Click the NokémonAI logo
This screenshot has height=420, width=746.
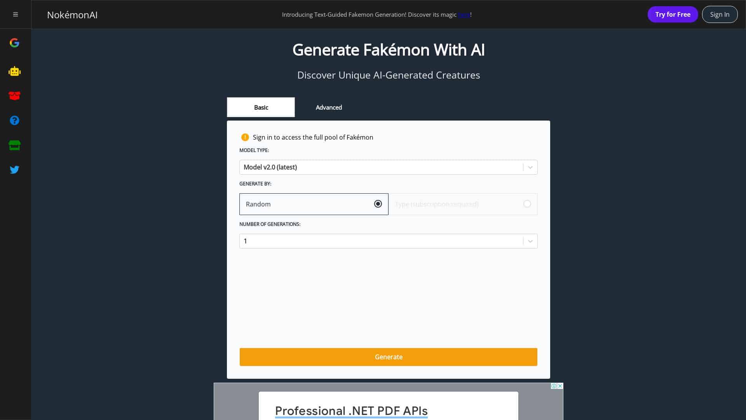(72, 15)
